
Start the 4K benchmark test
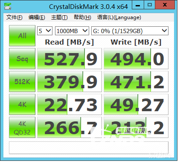pos(22,104)
